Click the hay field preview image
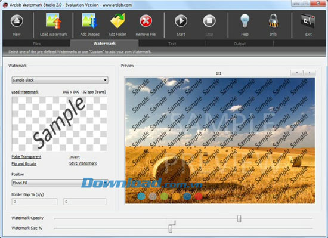 (x=220, y=140)
